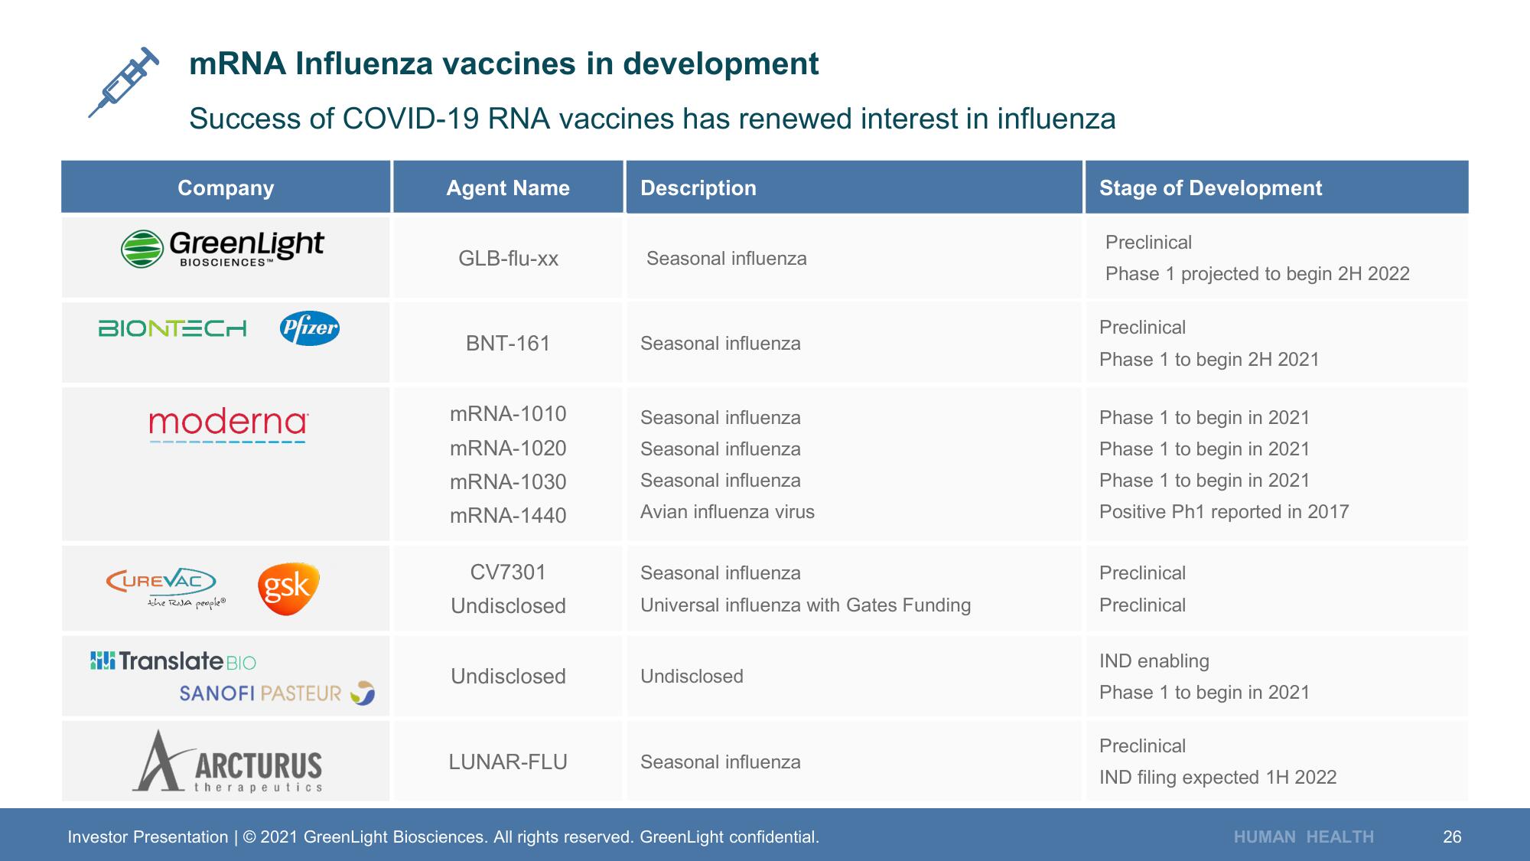This screenshot has width=1530, height=861.
Task: Click the footer copyright notice text
Action: point(443,837)
